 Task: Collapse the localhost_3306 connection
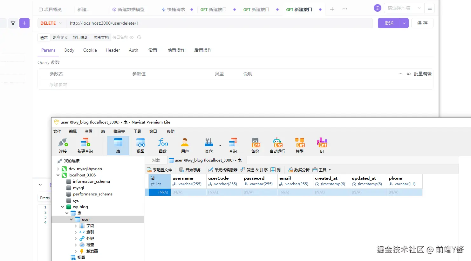pyautogui.click(x=58, y=175)
